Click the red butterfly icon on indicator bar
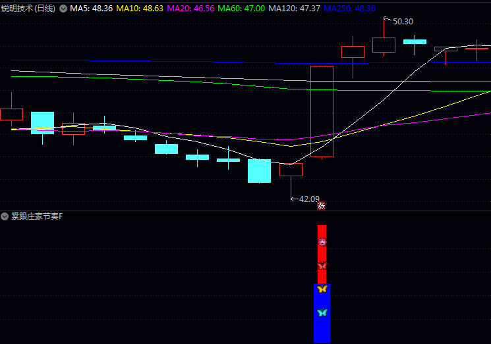The image size is (491, 344). [322, 265]
